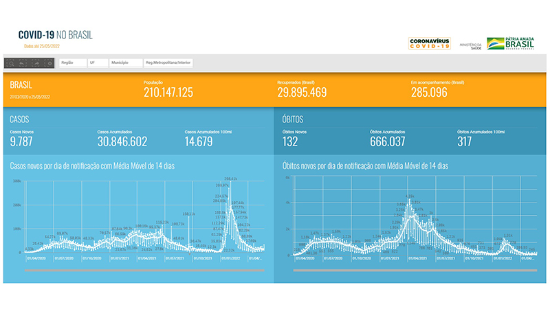Step forward one selection with forward arrow

pyautogui.click(x=36, y=62)
